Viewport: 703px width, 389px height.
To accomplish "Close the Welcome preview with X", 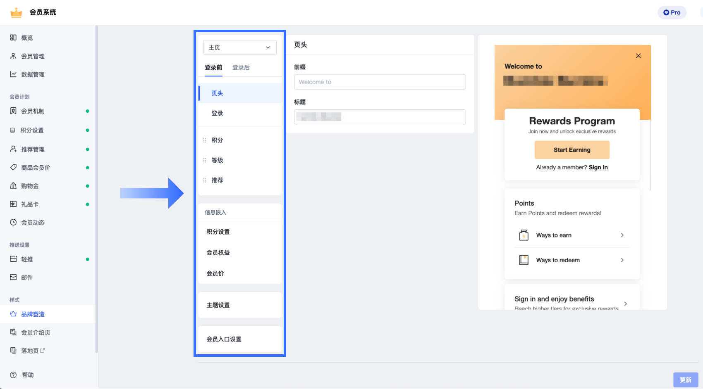I will (x=638, y=56).
